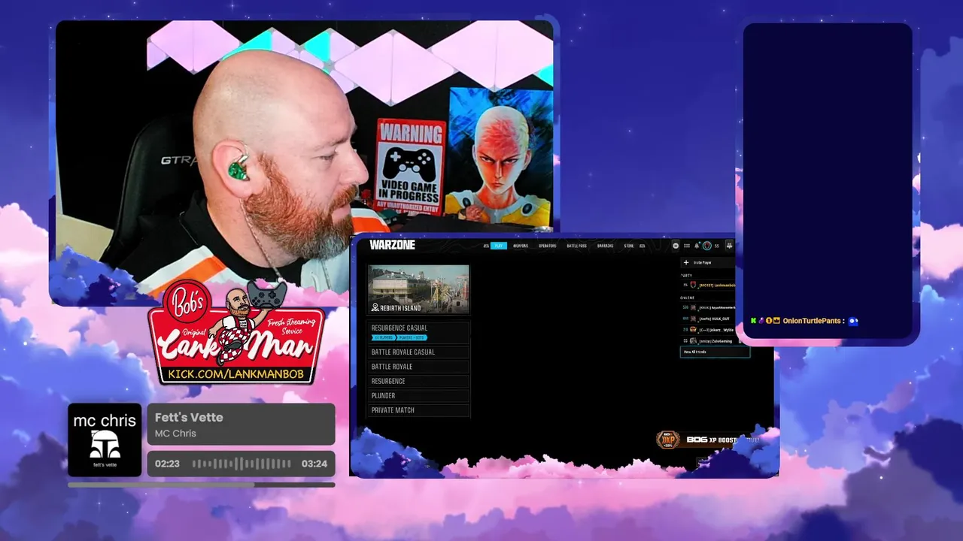Click the WARZONE logo
The width and height of the screenshot is (963, 541).
(x=392, y=245)
